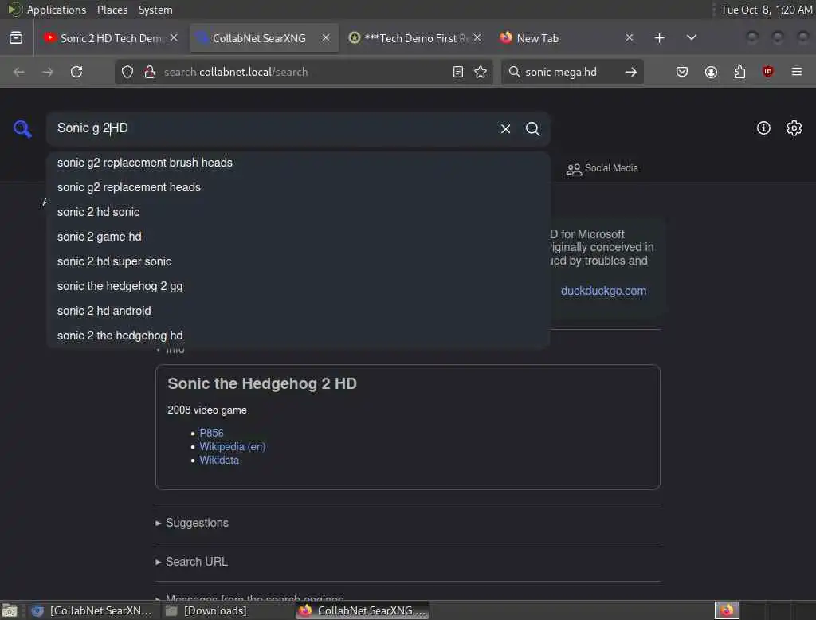List all tabs dropdown chevron

(x=691, y=38)
